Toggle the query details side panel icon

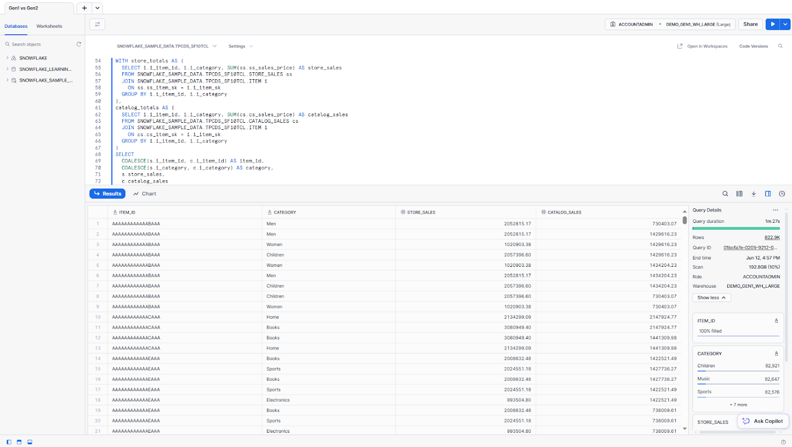(768, 194)
